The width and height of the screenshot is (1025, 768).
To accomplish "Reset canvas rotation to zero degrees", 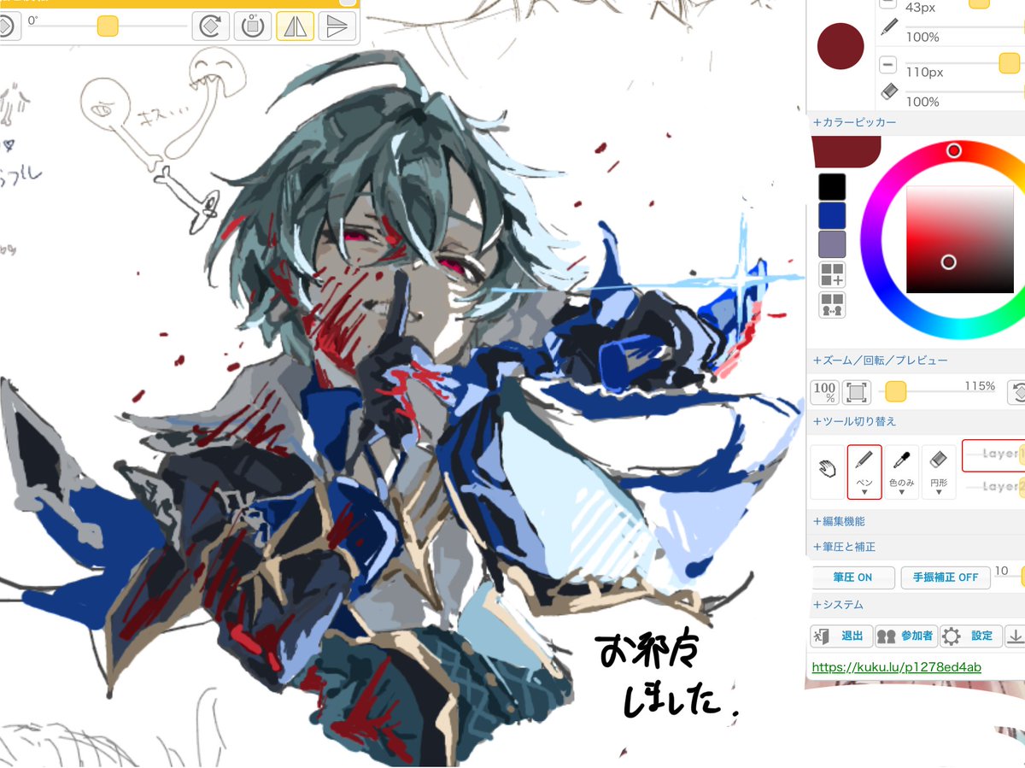I will click(x=252, y=26).
